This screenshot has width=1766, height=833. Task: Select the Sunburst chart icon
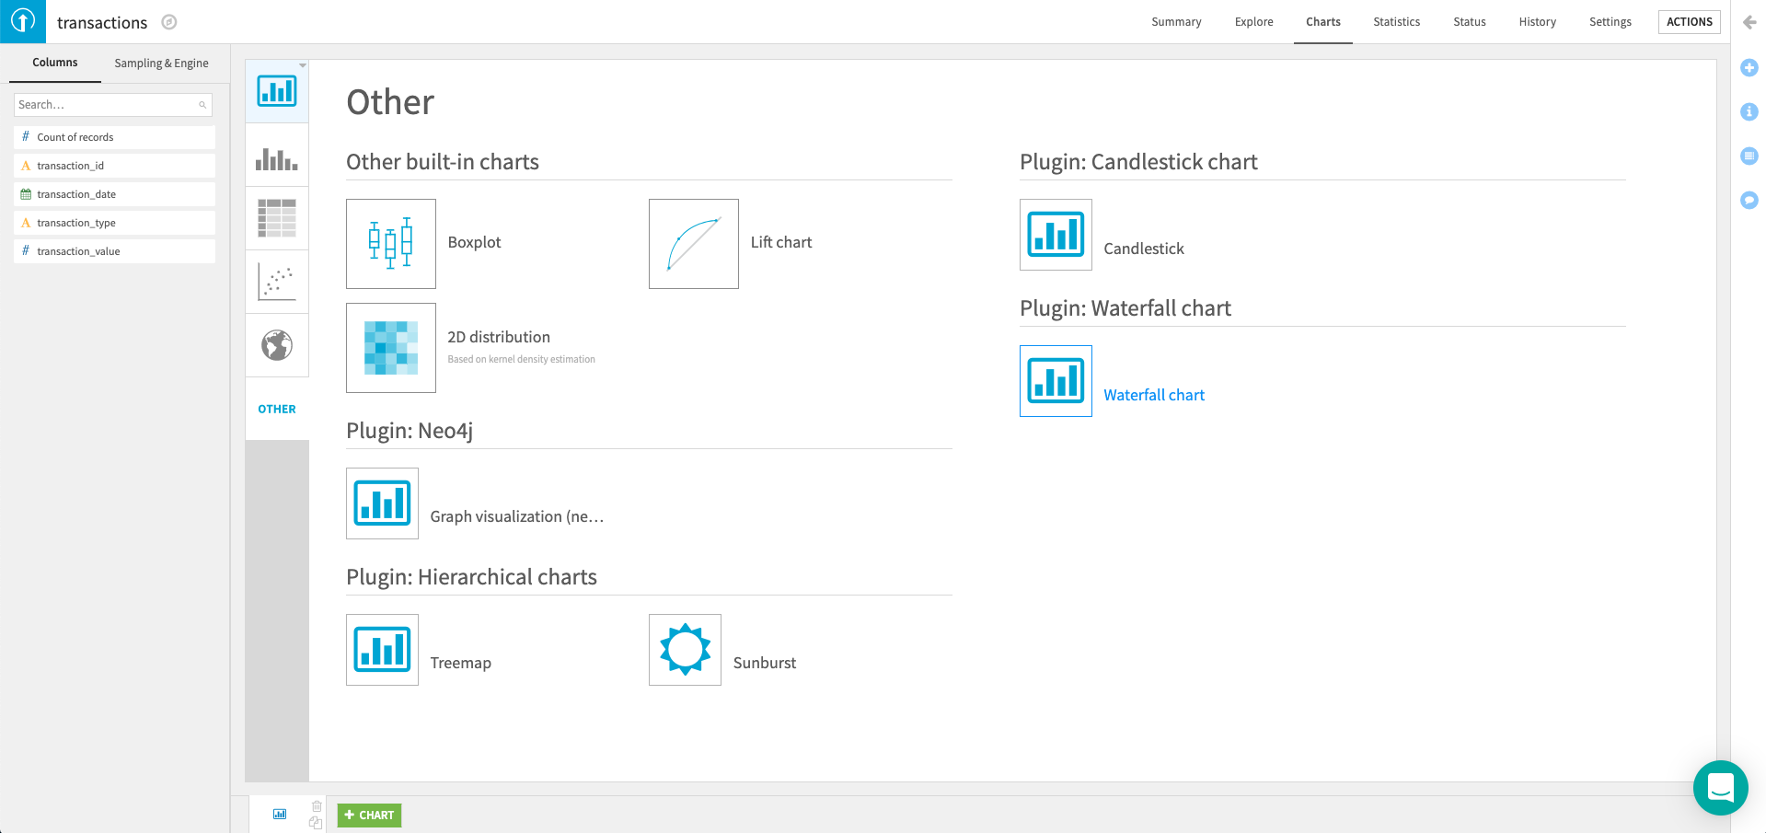685,650
